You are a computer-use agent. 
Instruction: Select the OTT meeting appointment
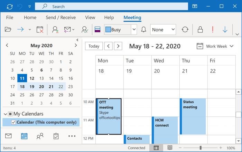(109, 116)
